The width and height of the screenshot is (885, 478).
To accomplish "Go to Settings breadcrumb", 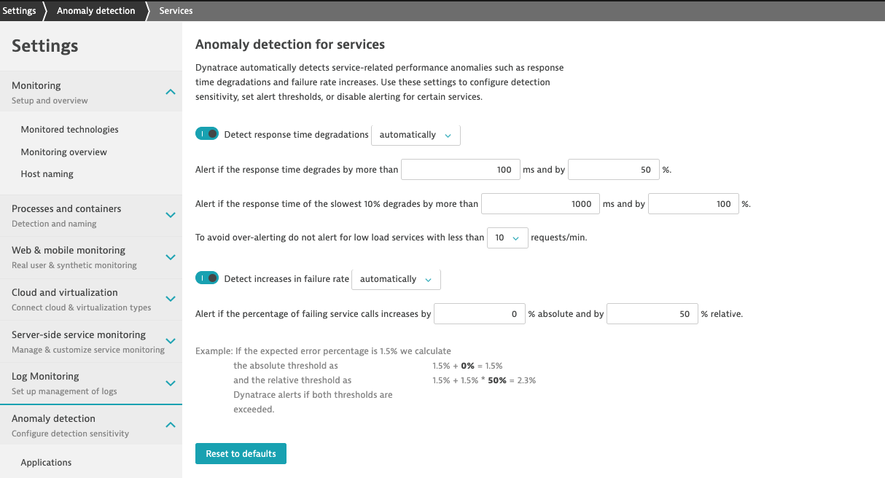I will point(20,11).
